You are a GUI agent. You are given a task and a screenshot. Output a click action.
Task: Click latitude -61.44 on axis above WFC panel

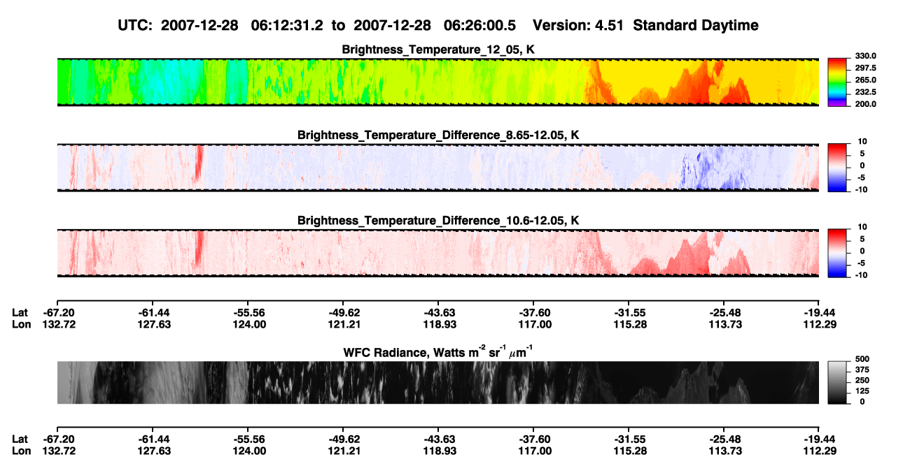pyautogui.click(x=155, y=313)
